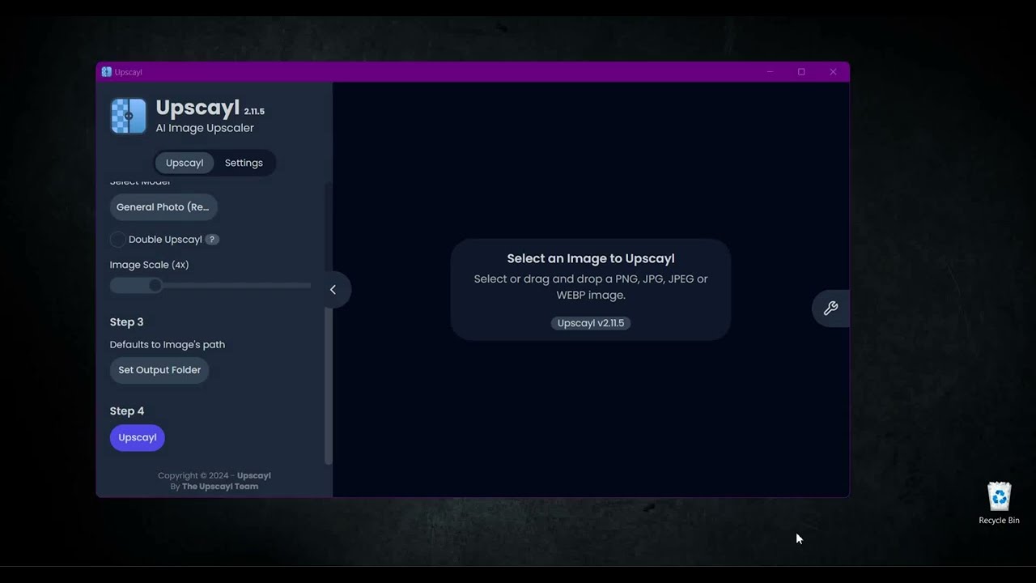
Task: Click the purple Upscayl start button
Action: pos(138,438)
